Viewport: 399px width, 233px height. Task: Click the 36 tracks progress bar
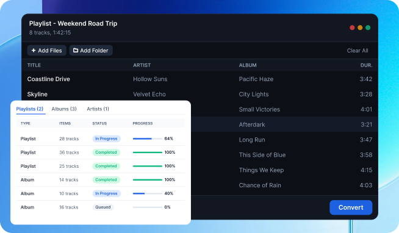click(x=148, y=152)
